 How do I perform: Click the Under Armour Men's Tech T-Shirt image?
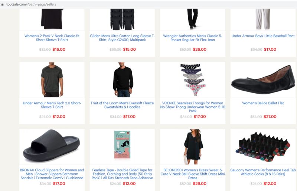tap(52, 80)
